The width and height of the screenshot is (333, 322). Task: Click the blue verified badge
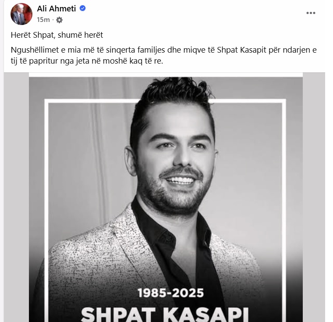click(x=83, y=8)
